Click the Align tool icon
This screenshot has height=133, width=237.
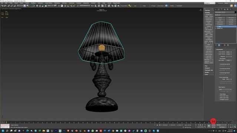coord(96,6)
